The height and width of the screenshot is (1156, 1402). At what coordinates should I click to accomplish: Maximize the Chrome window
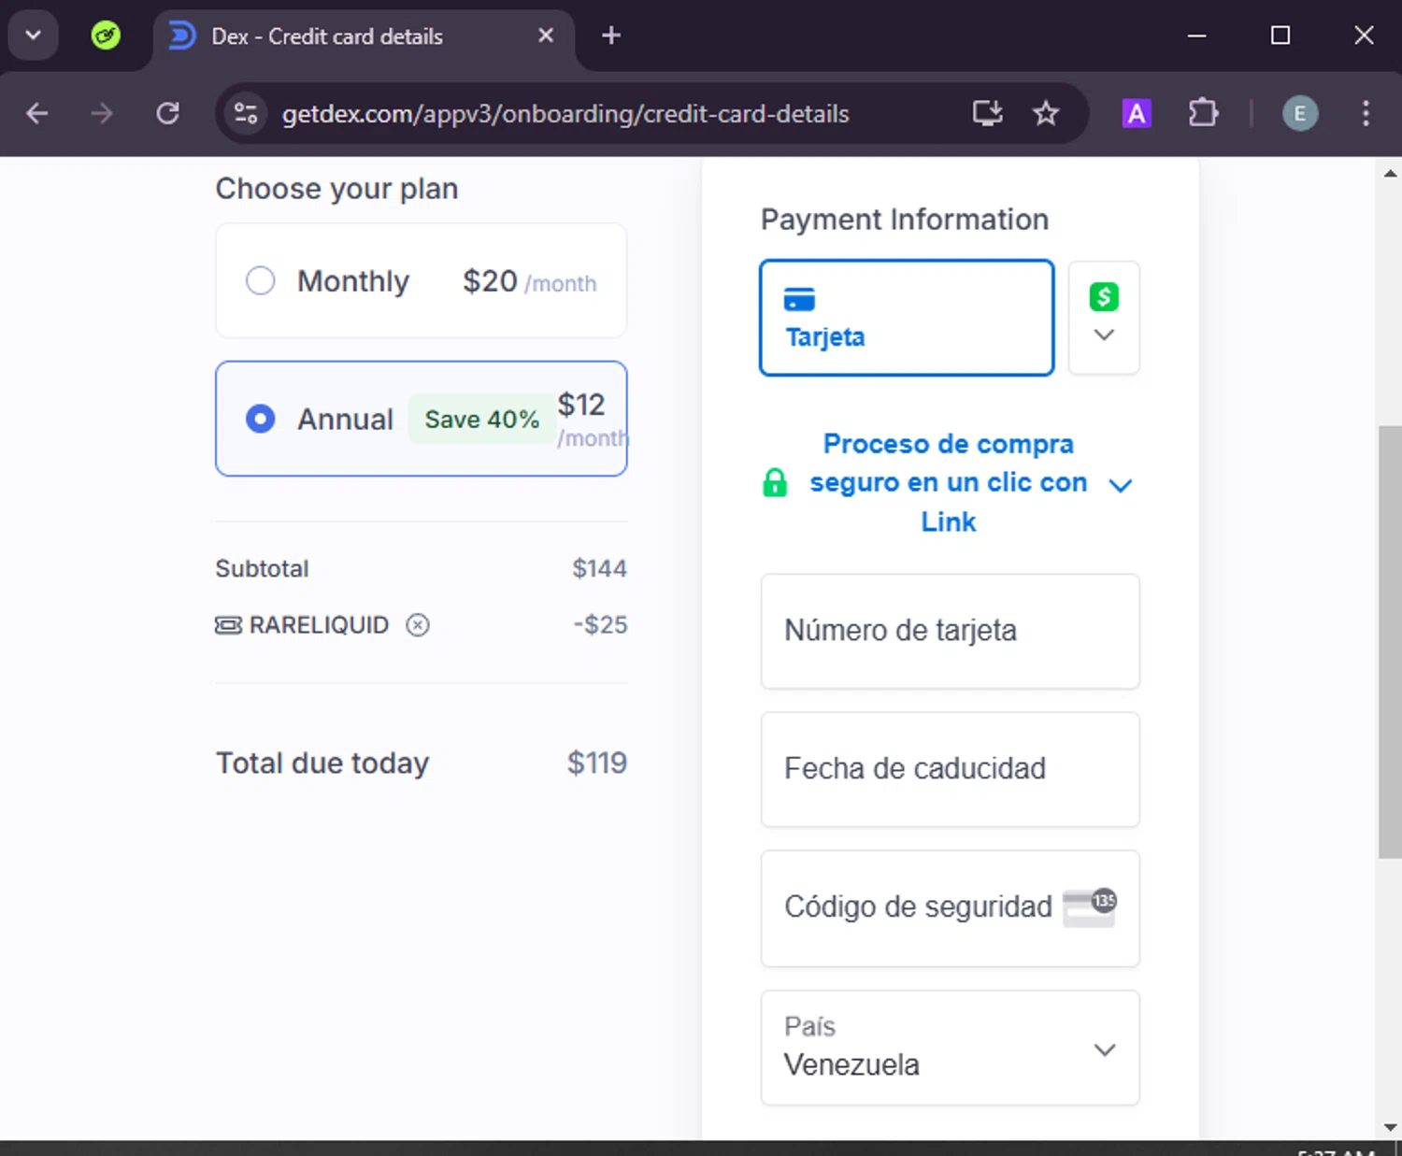click(1280, 36)
